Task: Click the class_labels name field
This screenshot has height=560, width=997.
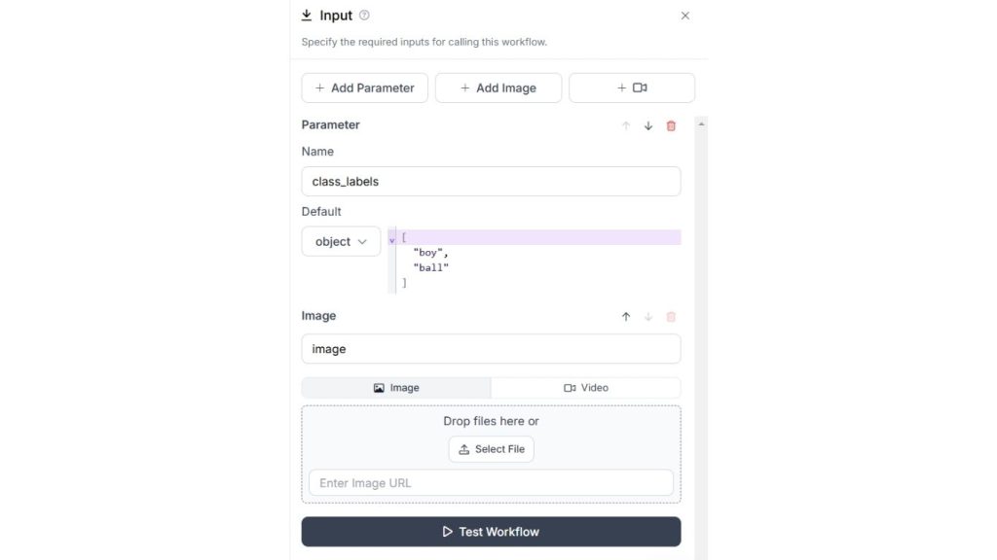Action: tap(491, 182)
